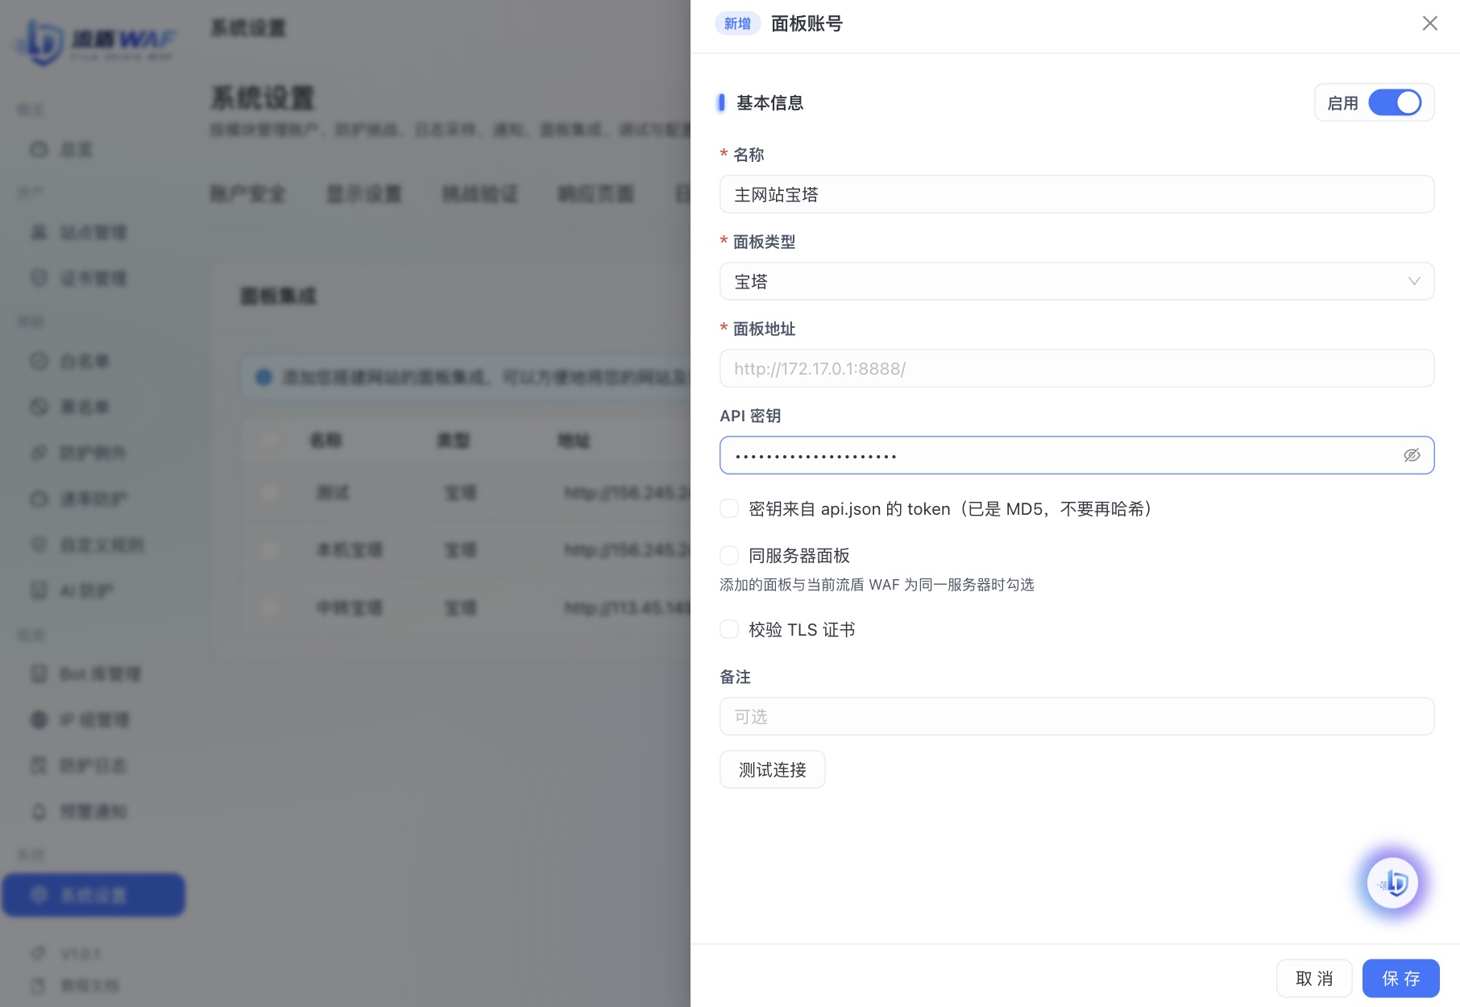This screenshot has width=1460, height=1007.
Task: Click the 取消 button
Action: click(x=1314, y=978)
